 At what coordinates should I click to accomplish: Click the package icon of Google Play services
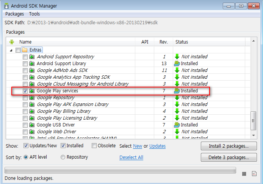[x=32, y=91]
